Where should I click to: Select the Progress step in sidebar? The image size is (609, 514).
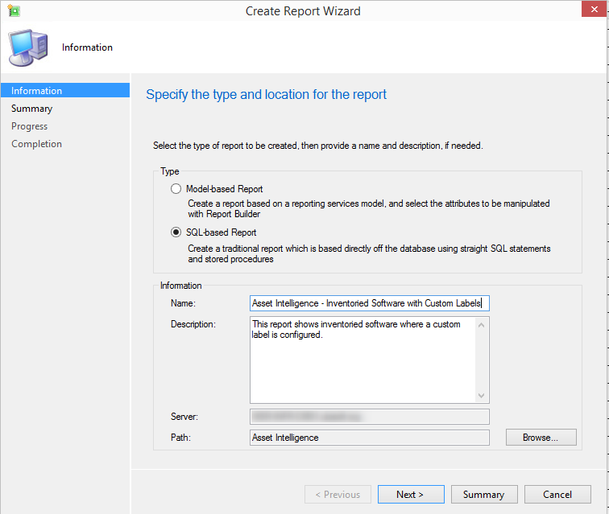[x=30, y=126]
